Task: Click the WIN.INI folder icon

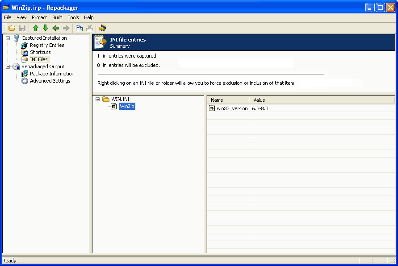Action: click(x=106, y=99)
